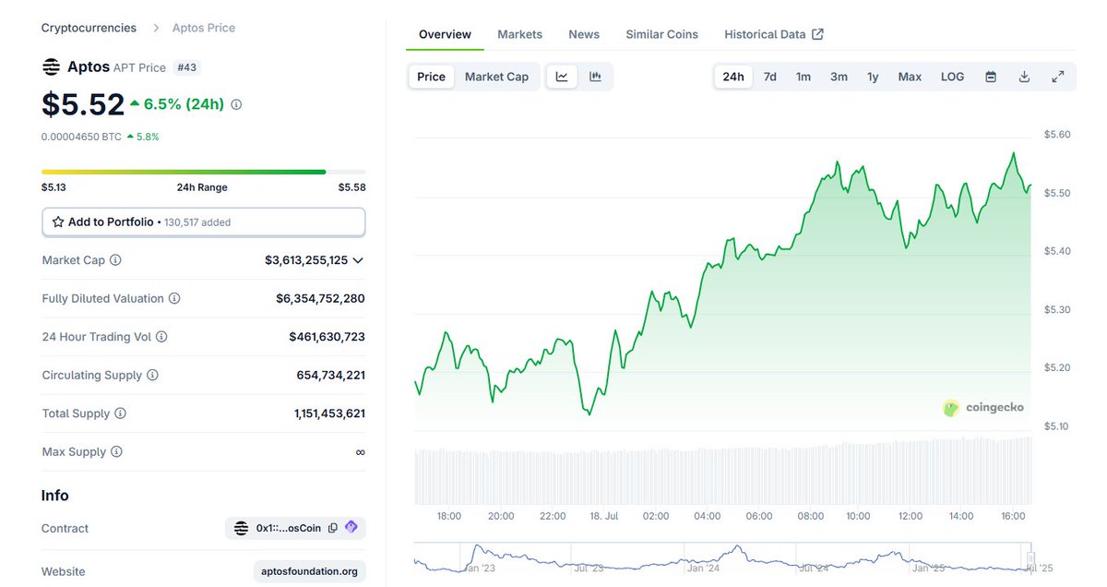Click the $461,630,723 trading volume value
The width and height of the screenshot is (1107, 587).
327,337
